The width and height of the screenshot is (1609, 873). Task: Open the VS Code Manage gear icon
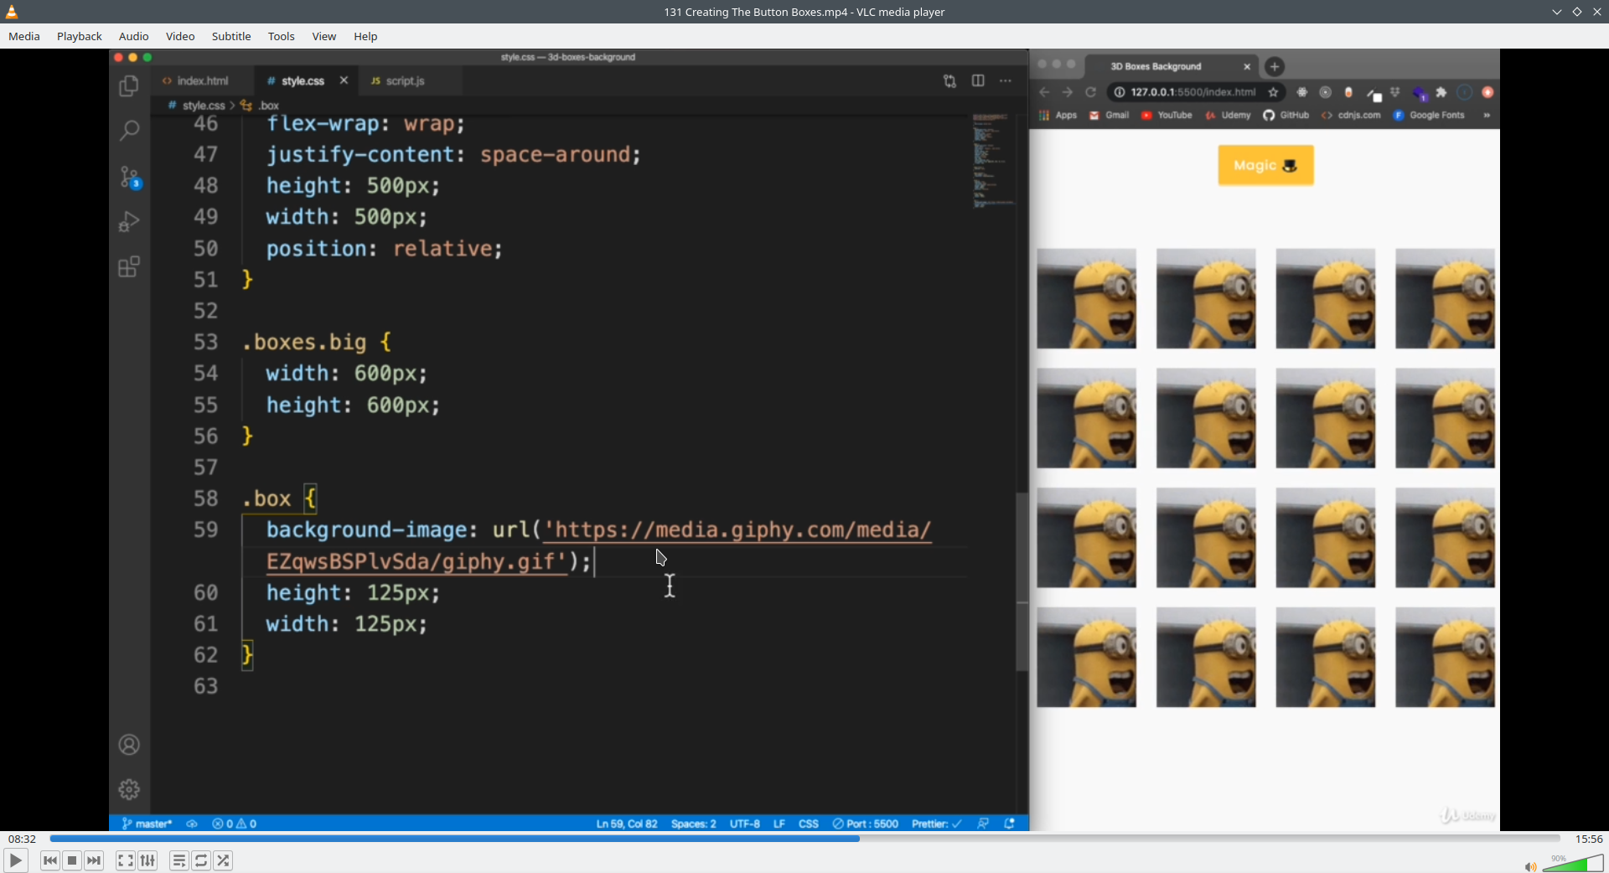click(129, 789)
